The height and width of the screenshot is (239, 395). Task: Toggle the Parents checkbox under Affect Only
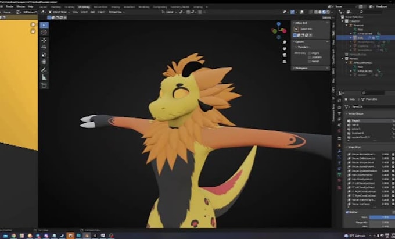click(x=310, y=61)
